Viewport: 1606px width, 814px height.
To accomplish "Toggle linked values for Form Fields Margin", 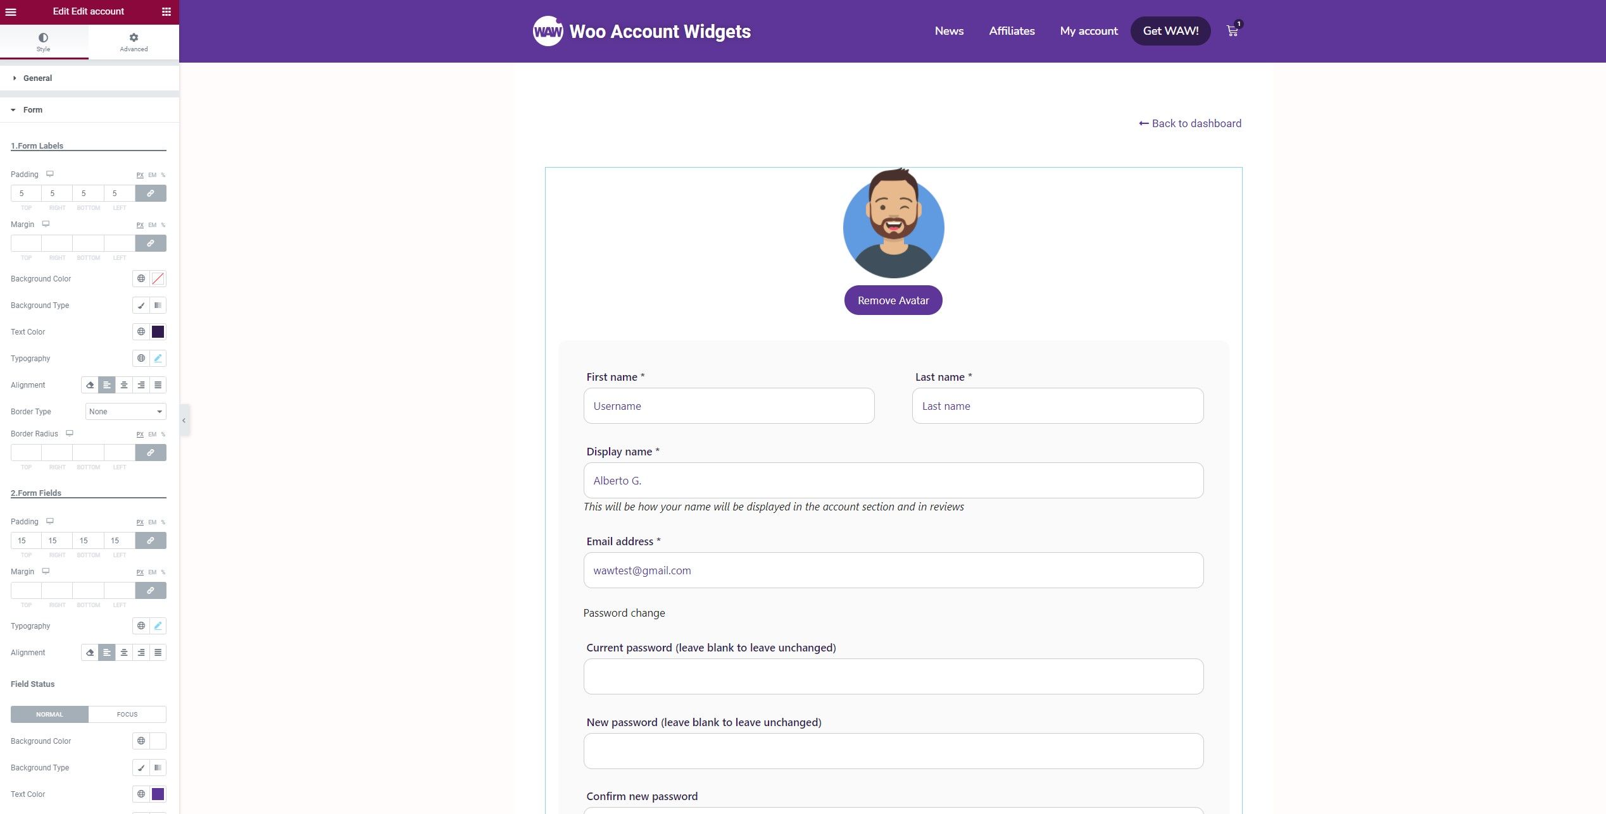I will tap(151, 590).
